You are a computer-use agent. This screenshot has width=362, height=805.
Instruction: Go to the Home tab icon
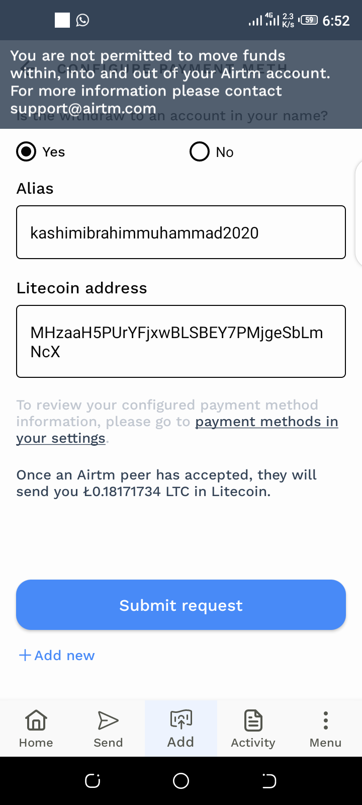[36, 720]
